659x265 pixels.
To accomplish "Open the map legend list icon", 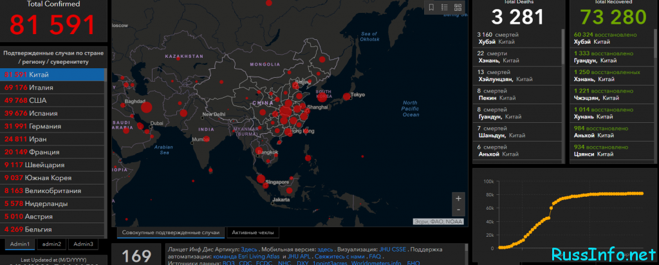I will click(445, 7).
